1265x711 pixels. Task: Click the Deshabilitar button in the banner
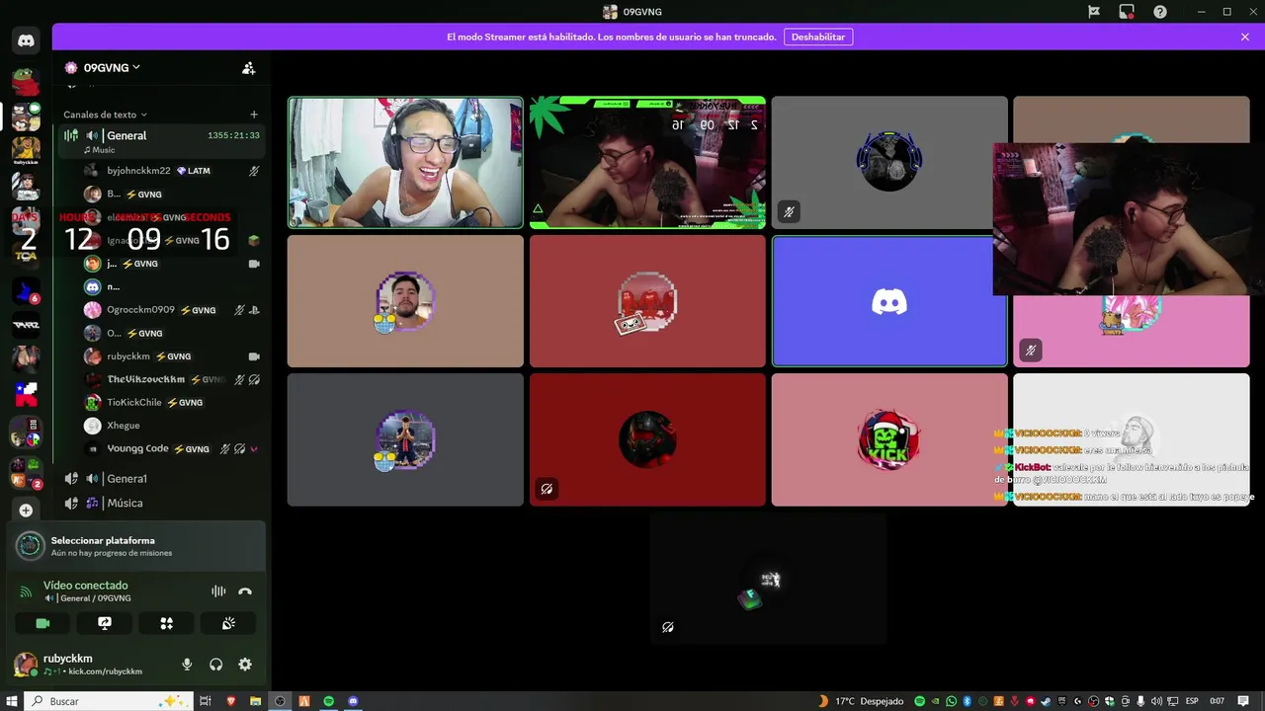[818, 37]
